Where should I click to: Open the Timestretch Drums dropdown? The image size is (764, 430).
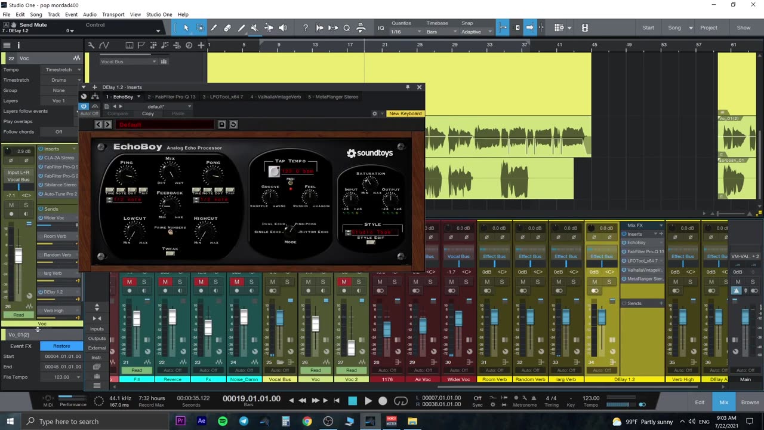pyautogui.click(x=61, y=80)
